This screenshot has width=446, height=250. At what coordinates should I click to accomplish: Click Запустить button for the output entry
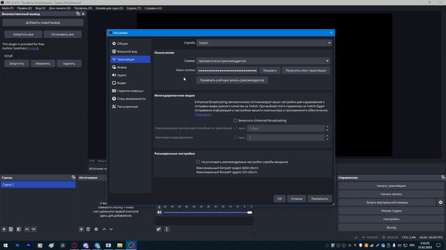pyautogui.click(x=17, y=63)
